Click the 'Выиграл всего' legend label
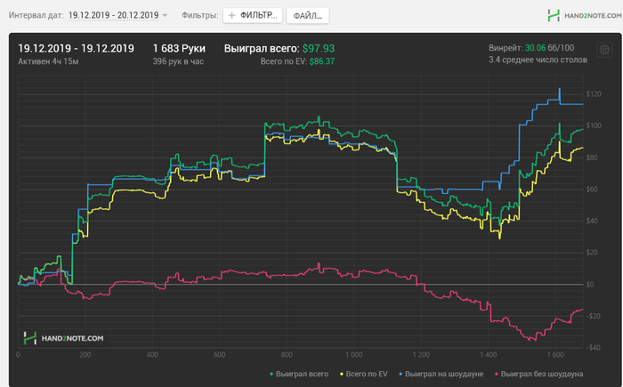623x387 pixels. (x=302, y=374)
